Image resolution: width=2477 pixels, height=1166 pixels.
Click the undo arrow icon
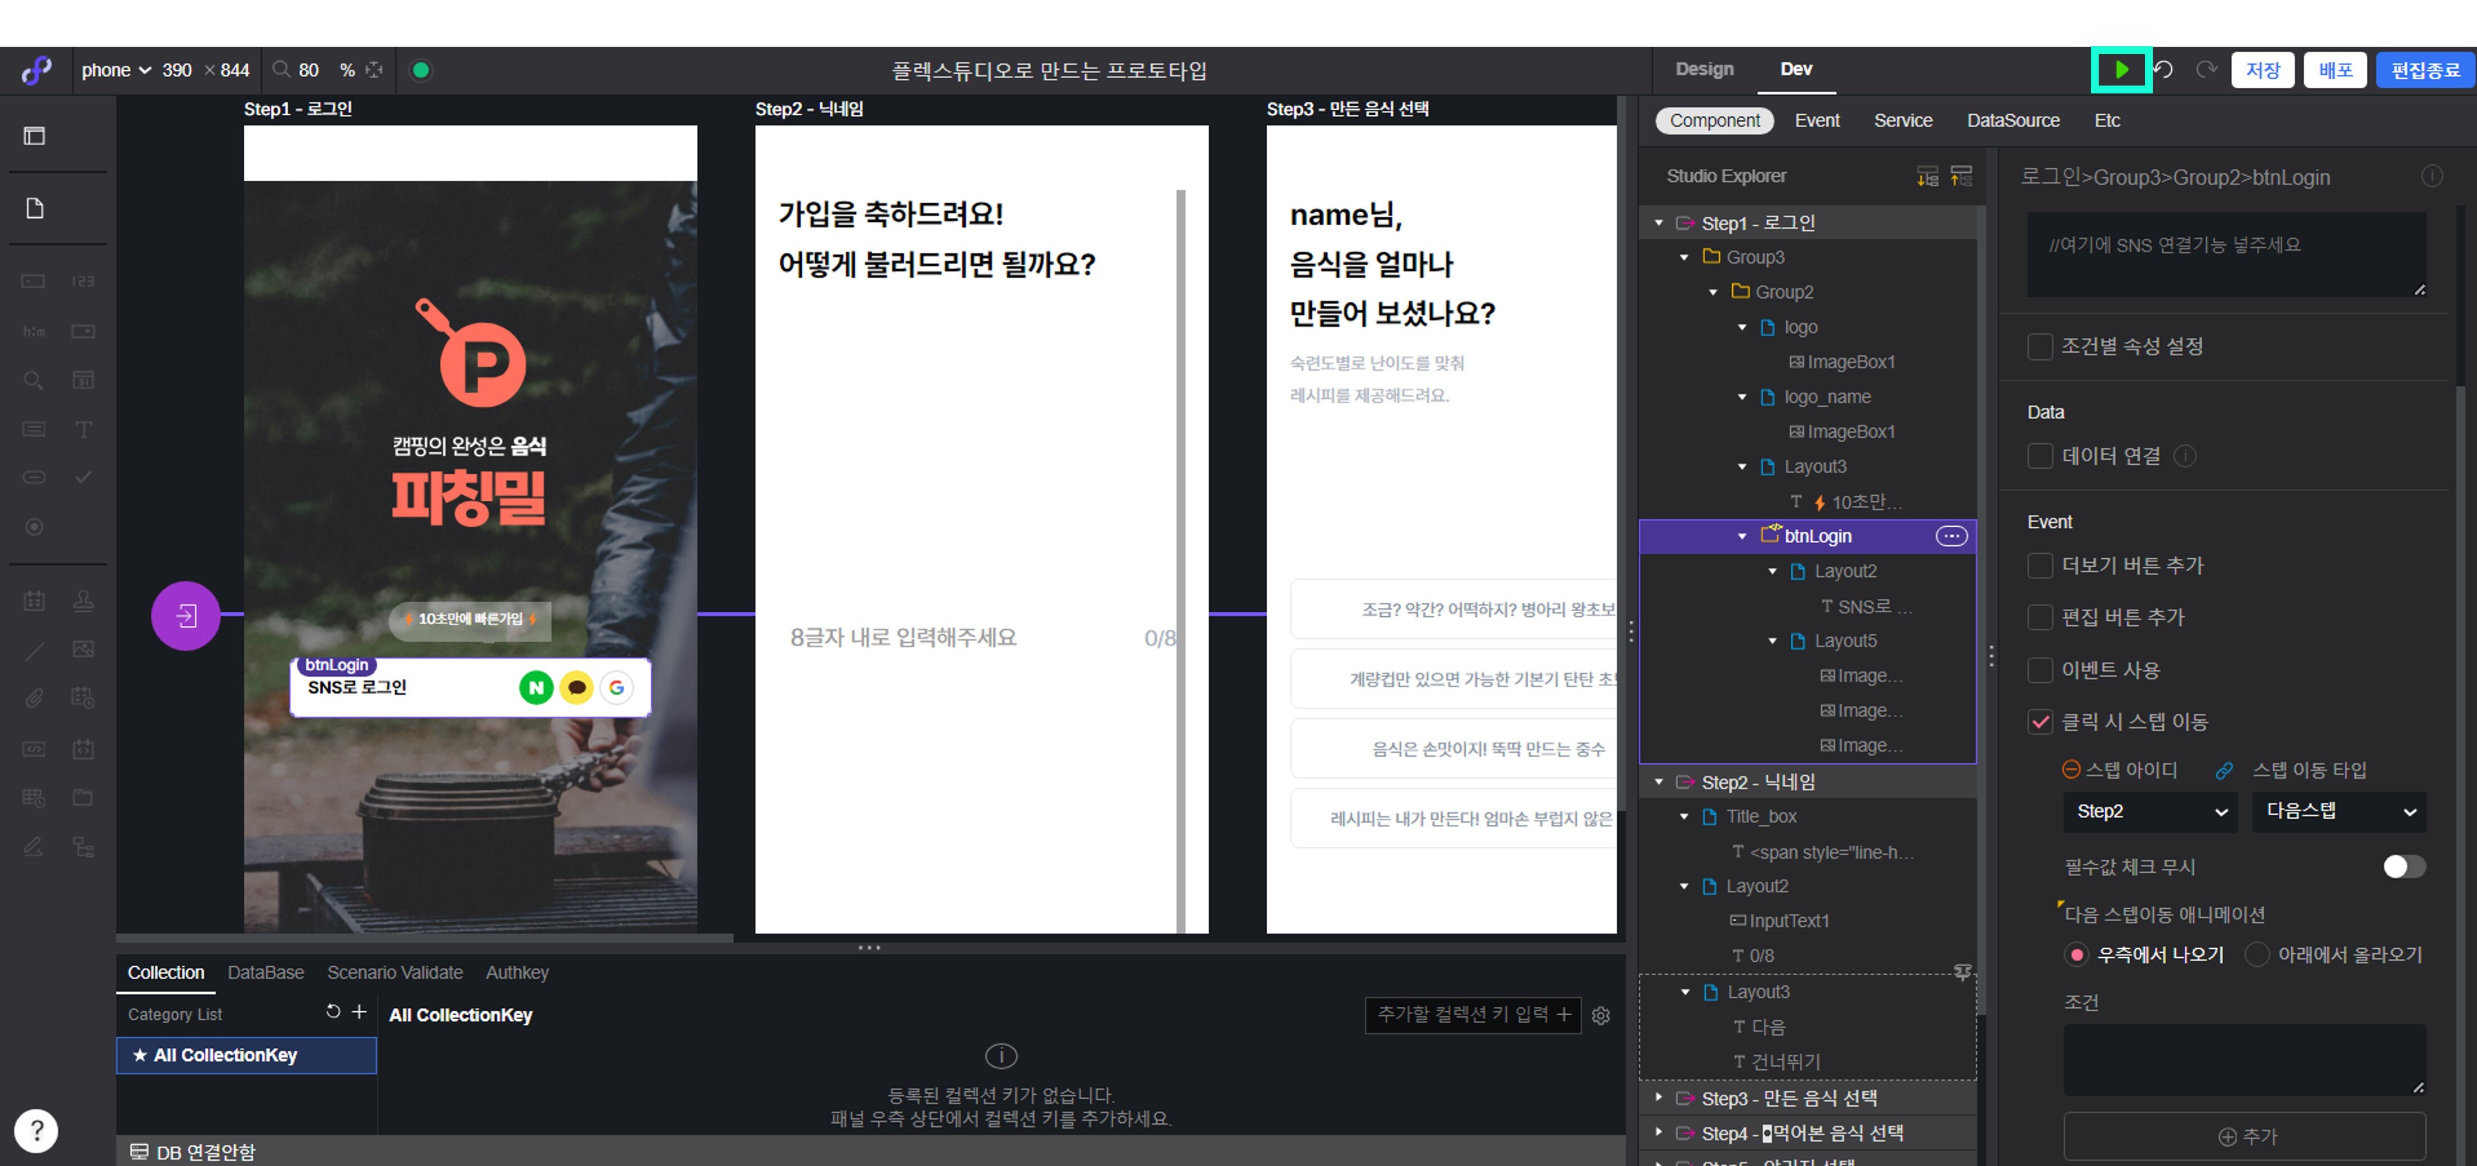coord(2163,69)
